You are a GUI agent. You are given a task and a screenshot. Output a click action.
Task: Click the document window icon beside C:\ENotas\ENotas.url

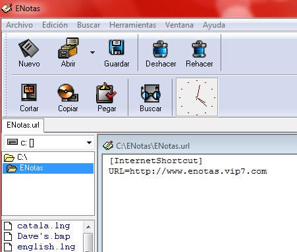pos(108,145)
